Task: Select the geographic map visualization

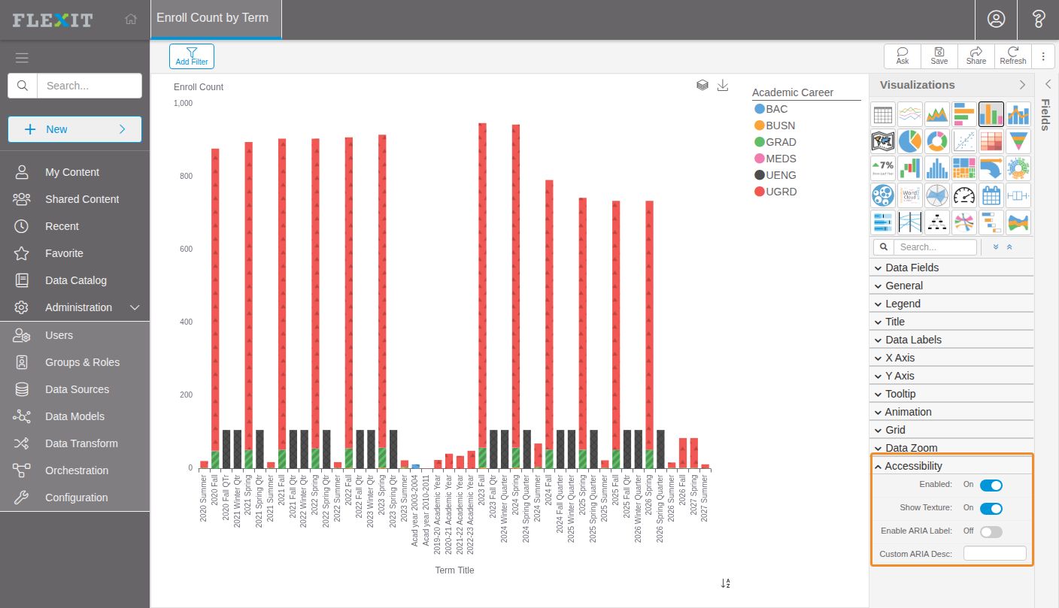Action: pyautogui.click(x=883, y=141)
